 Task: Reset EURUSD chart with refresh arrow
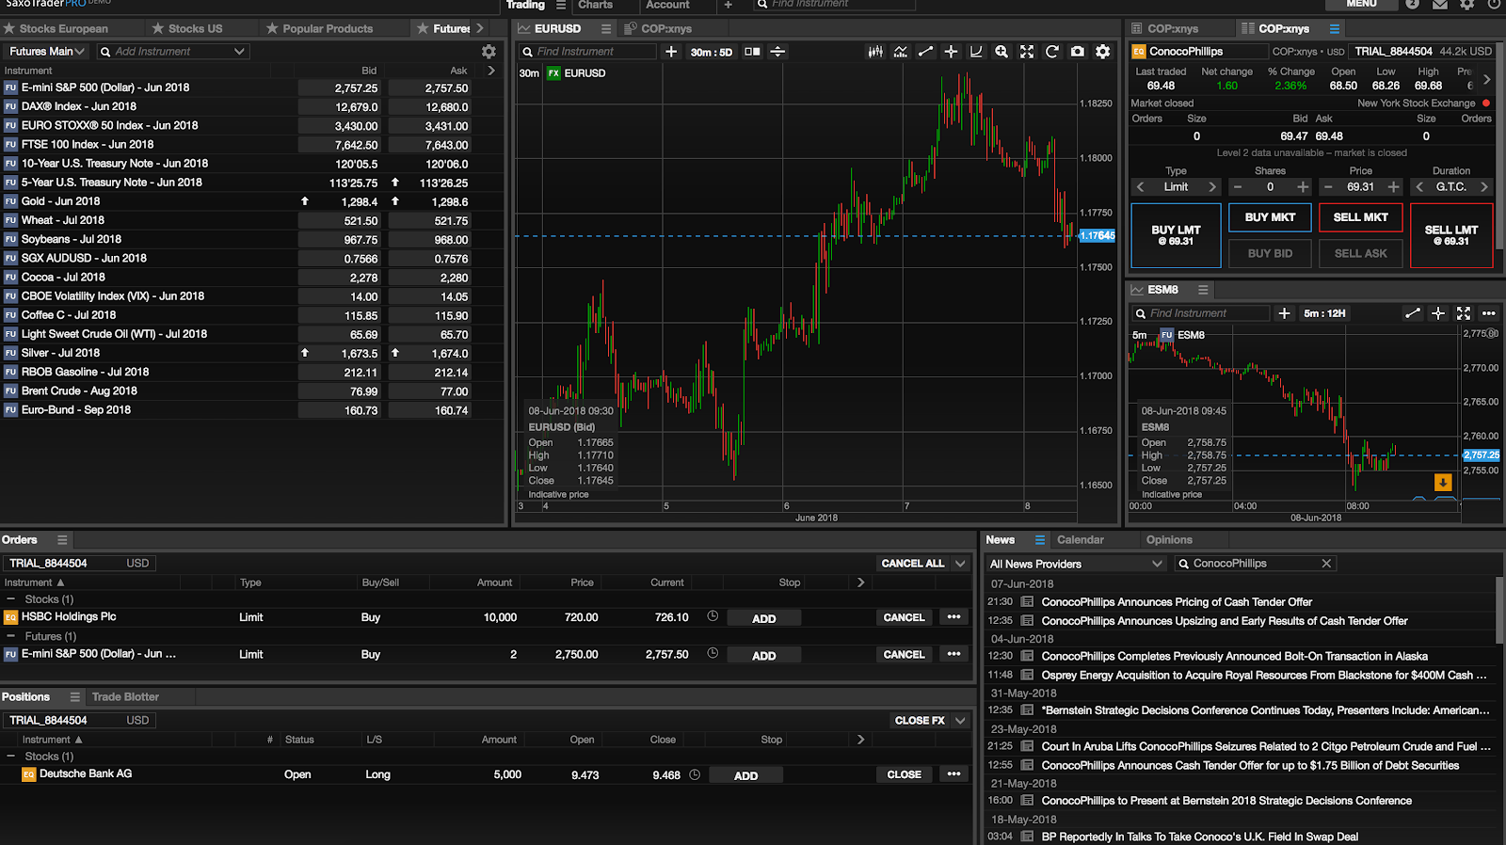point(1052,52)
